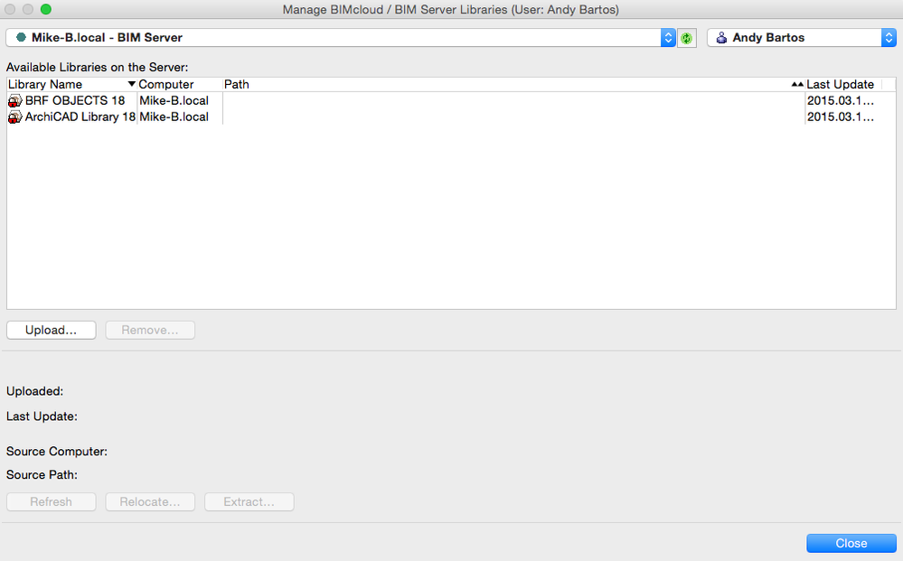Close the library manager dialog

(x=851, y=543)
